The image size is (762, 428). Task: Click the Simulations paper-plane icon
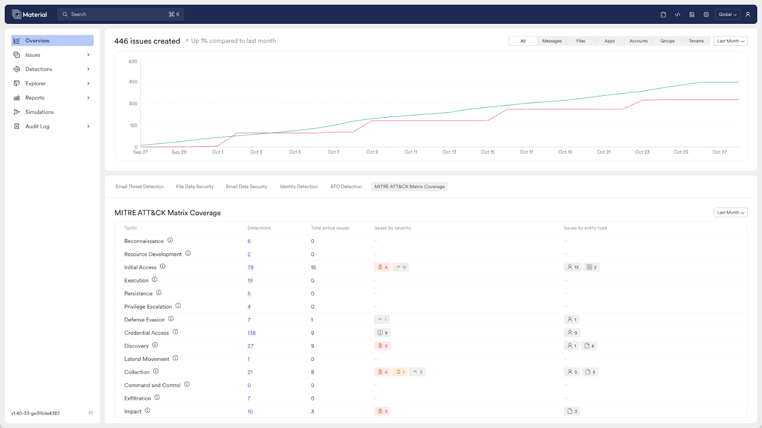point(17,112)
